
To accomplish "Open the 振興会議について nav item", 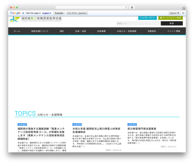I will (x=40, y=31).
